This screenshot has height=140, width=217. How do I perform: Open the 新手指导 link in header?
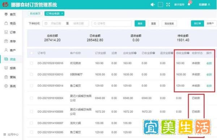(179, 5)
